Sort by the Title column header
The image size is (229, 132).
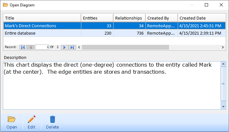click(42, 18)
